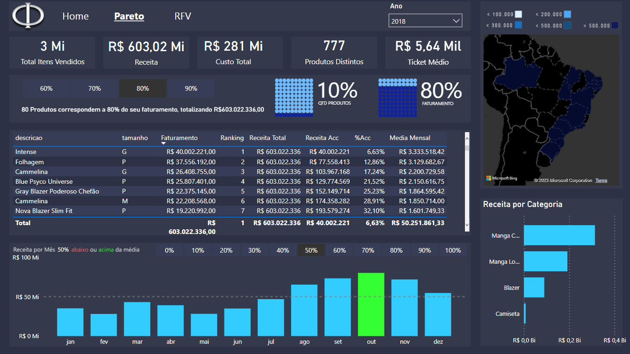The height and width of the screenshot is (354, 630).
Task: Select the green 'out' bar in the monthly chart
Action: 371,304
